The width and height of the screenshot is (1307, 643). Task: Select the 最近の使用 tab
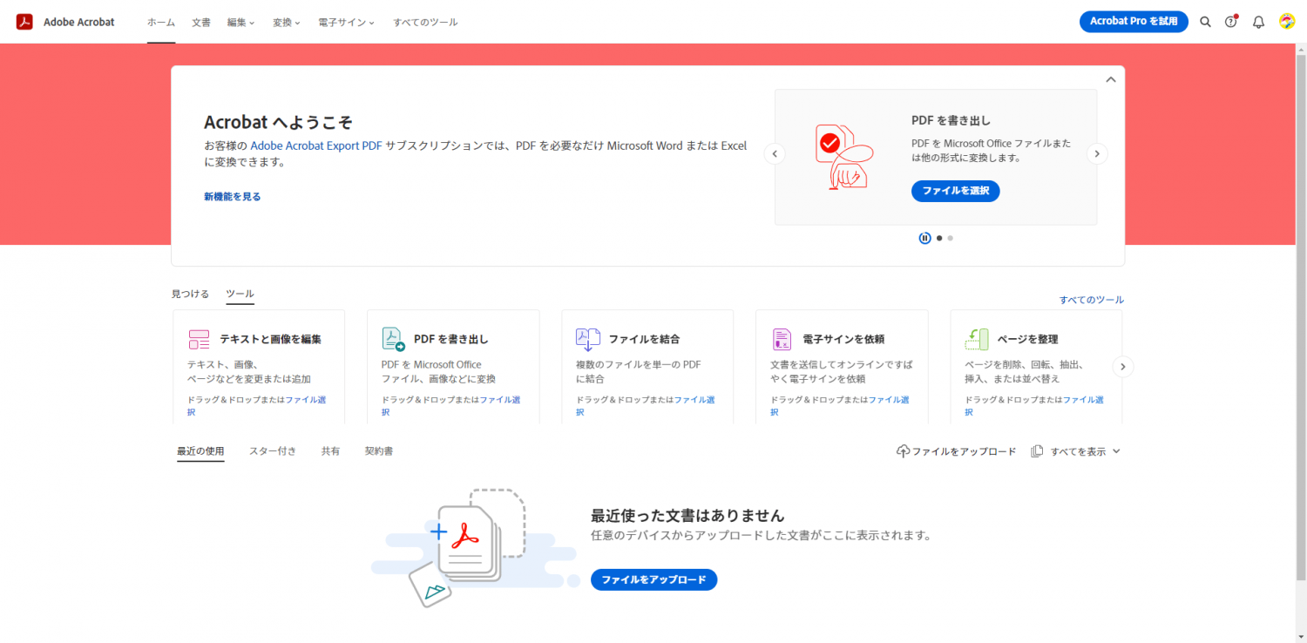(x=200, y=451)
